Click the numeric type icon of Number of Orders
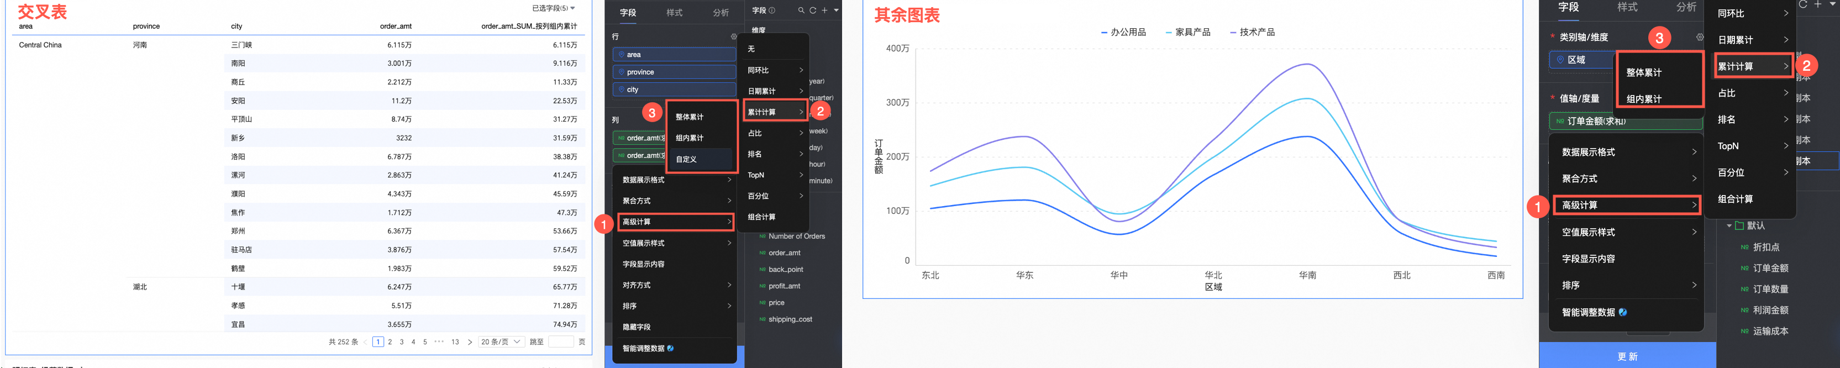The image size is (1840, 368). coord(762,236)
